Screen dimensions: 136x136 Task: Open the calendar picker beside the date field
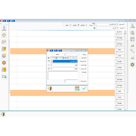66,58
